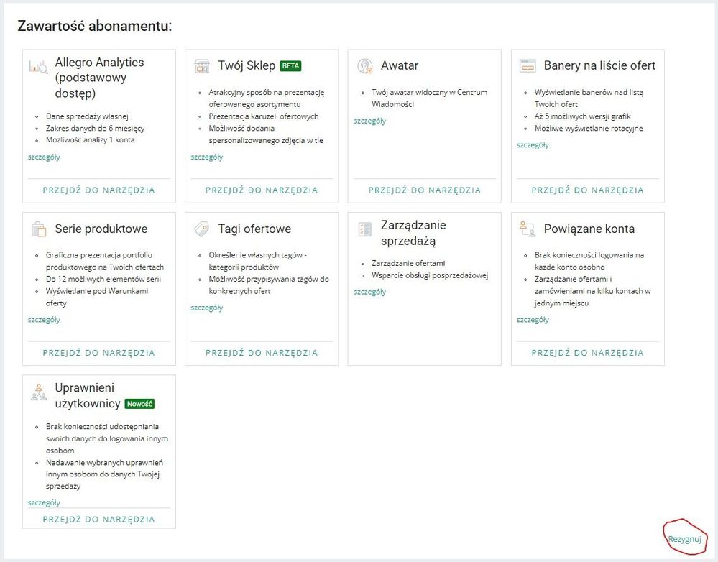The height and width of the screenshot is (562, 718).
Task: Click the Awatar profile icon
Action: point(364,66)
